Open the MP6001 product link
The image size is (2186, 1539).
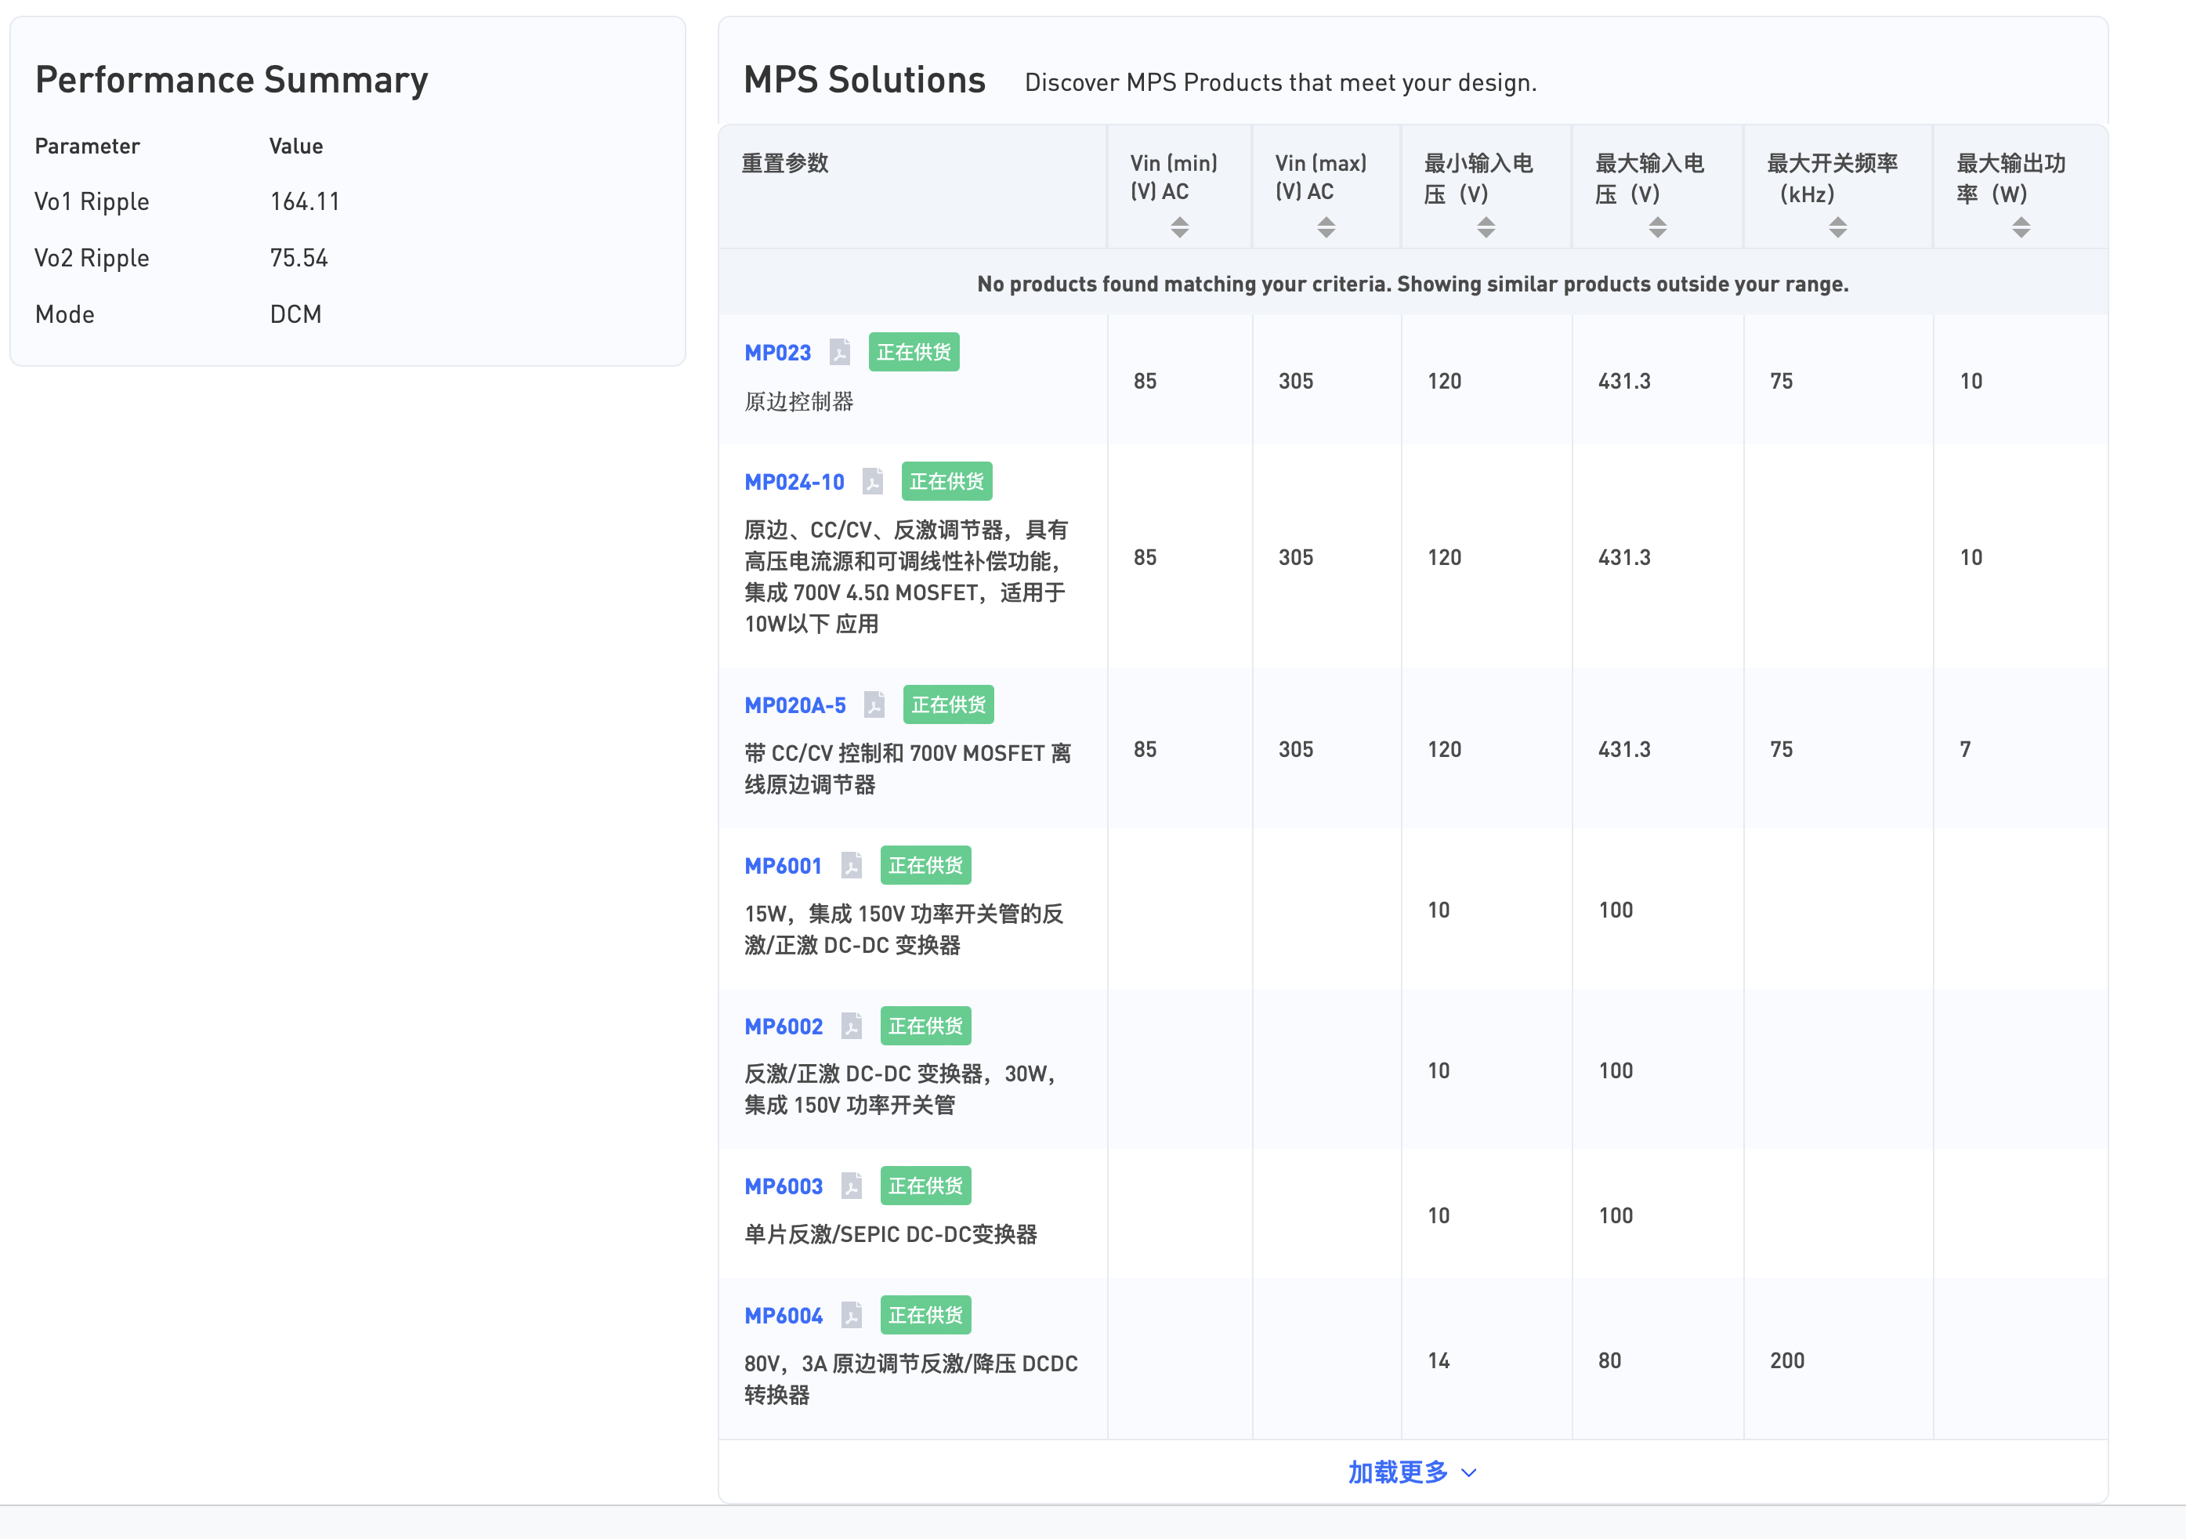coord(783,867)
